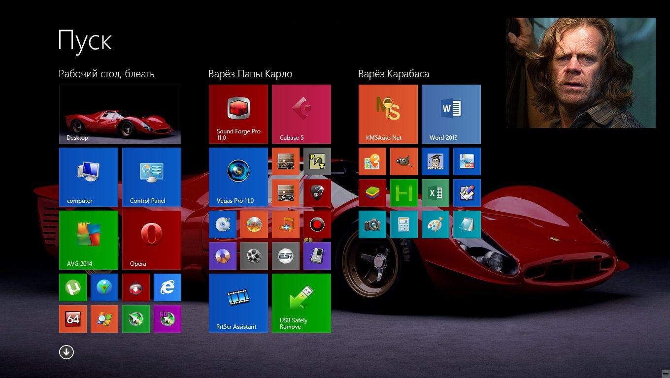Image resolution: width=670 pixels, height=378 pixels.
Task: Click the AIDA64 red '64' tile
Action: [73, 319]
